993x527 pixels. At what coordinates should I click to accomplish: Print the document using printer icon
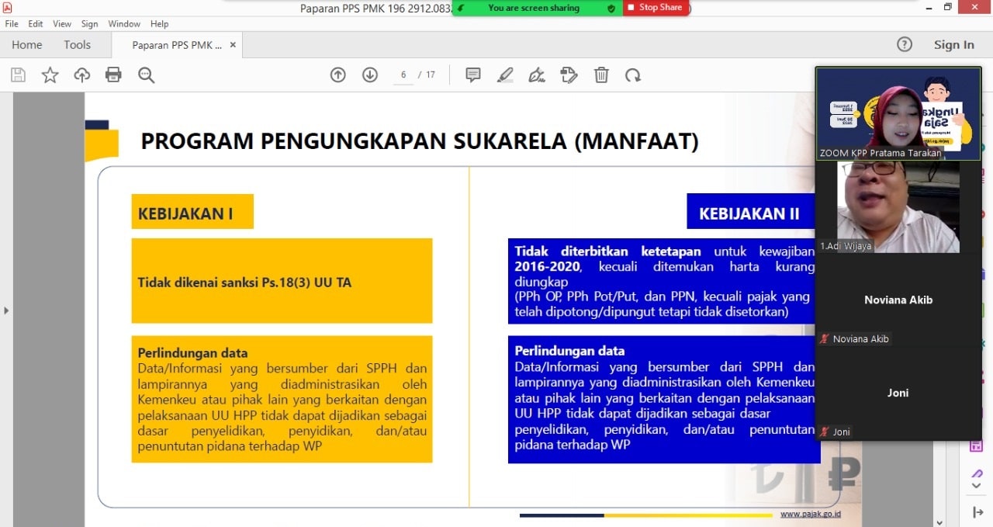(114, 75)
